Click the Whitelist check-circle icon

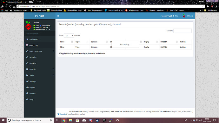pos(27,57)
